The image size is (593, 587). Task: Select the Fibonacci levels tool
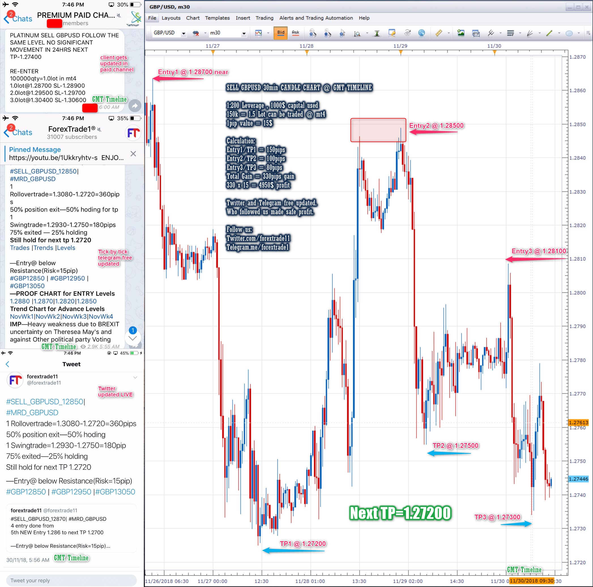coord(510,33)
